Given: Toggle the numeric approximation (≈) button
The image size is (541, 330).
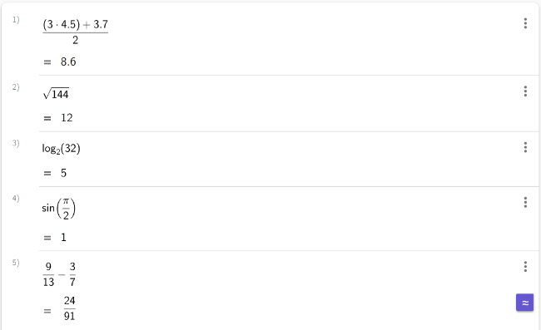Looking at the screenshot, I should 525,303.
